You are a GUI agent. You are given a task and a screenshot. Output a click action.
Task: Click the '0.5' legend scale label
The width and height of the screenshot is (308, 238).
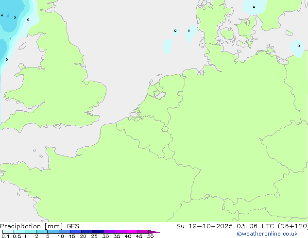(17, 236)
